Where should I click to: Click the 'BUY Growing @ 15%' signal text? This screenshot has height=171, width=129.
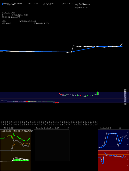(x=41, y=23)
